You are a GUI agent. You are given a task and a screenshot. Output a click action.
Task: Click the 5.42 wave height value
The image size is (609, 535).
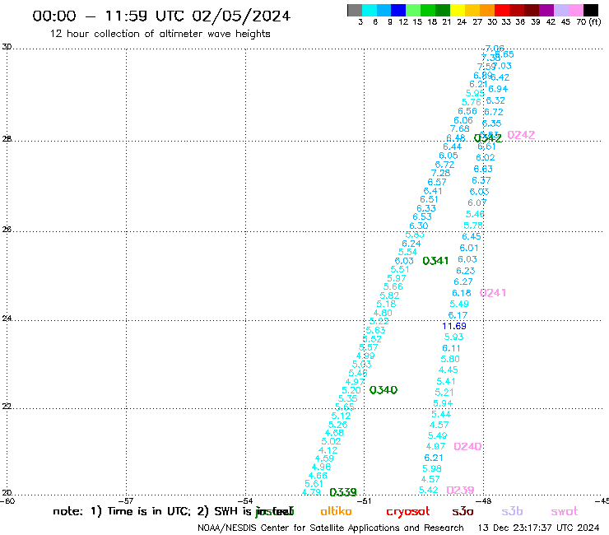[429, 490]
